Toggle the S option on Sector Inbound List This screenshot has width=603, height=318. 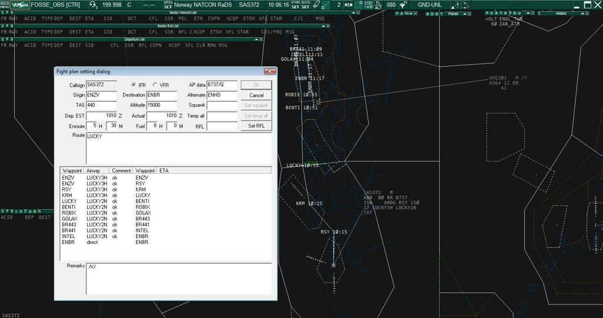coord(11,12)
